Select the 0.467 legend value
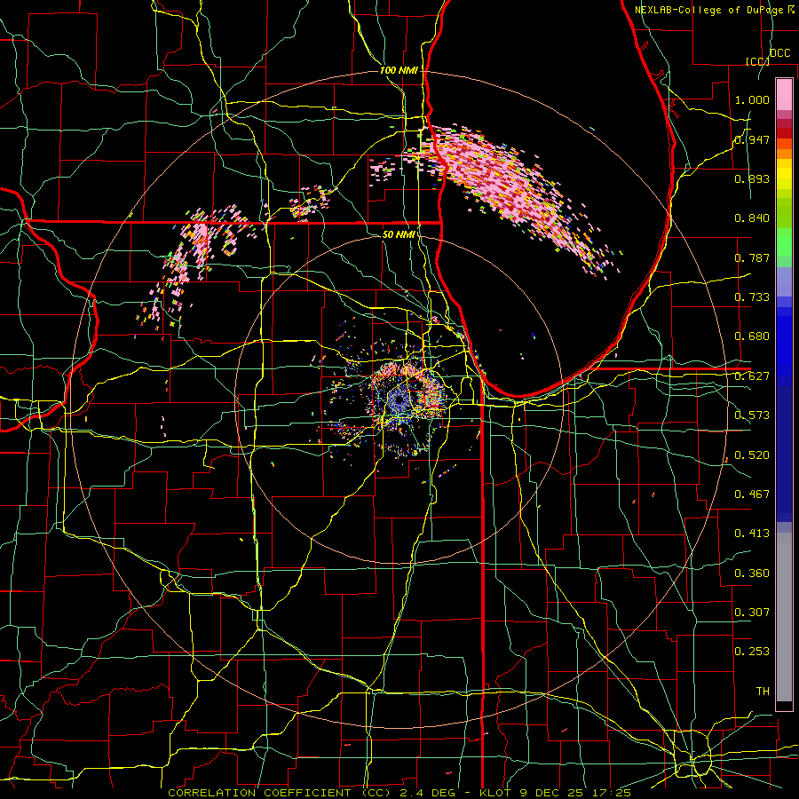 click(752, 494)
